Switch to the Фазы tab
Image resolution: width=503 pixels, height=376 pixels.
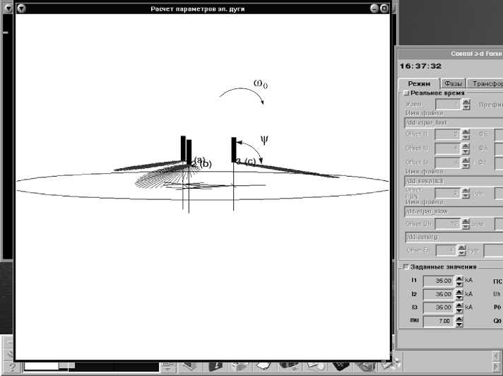(x=453, y=83)
